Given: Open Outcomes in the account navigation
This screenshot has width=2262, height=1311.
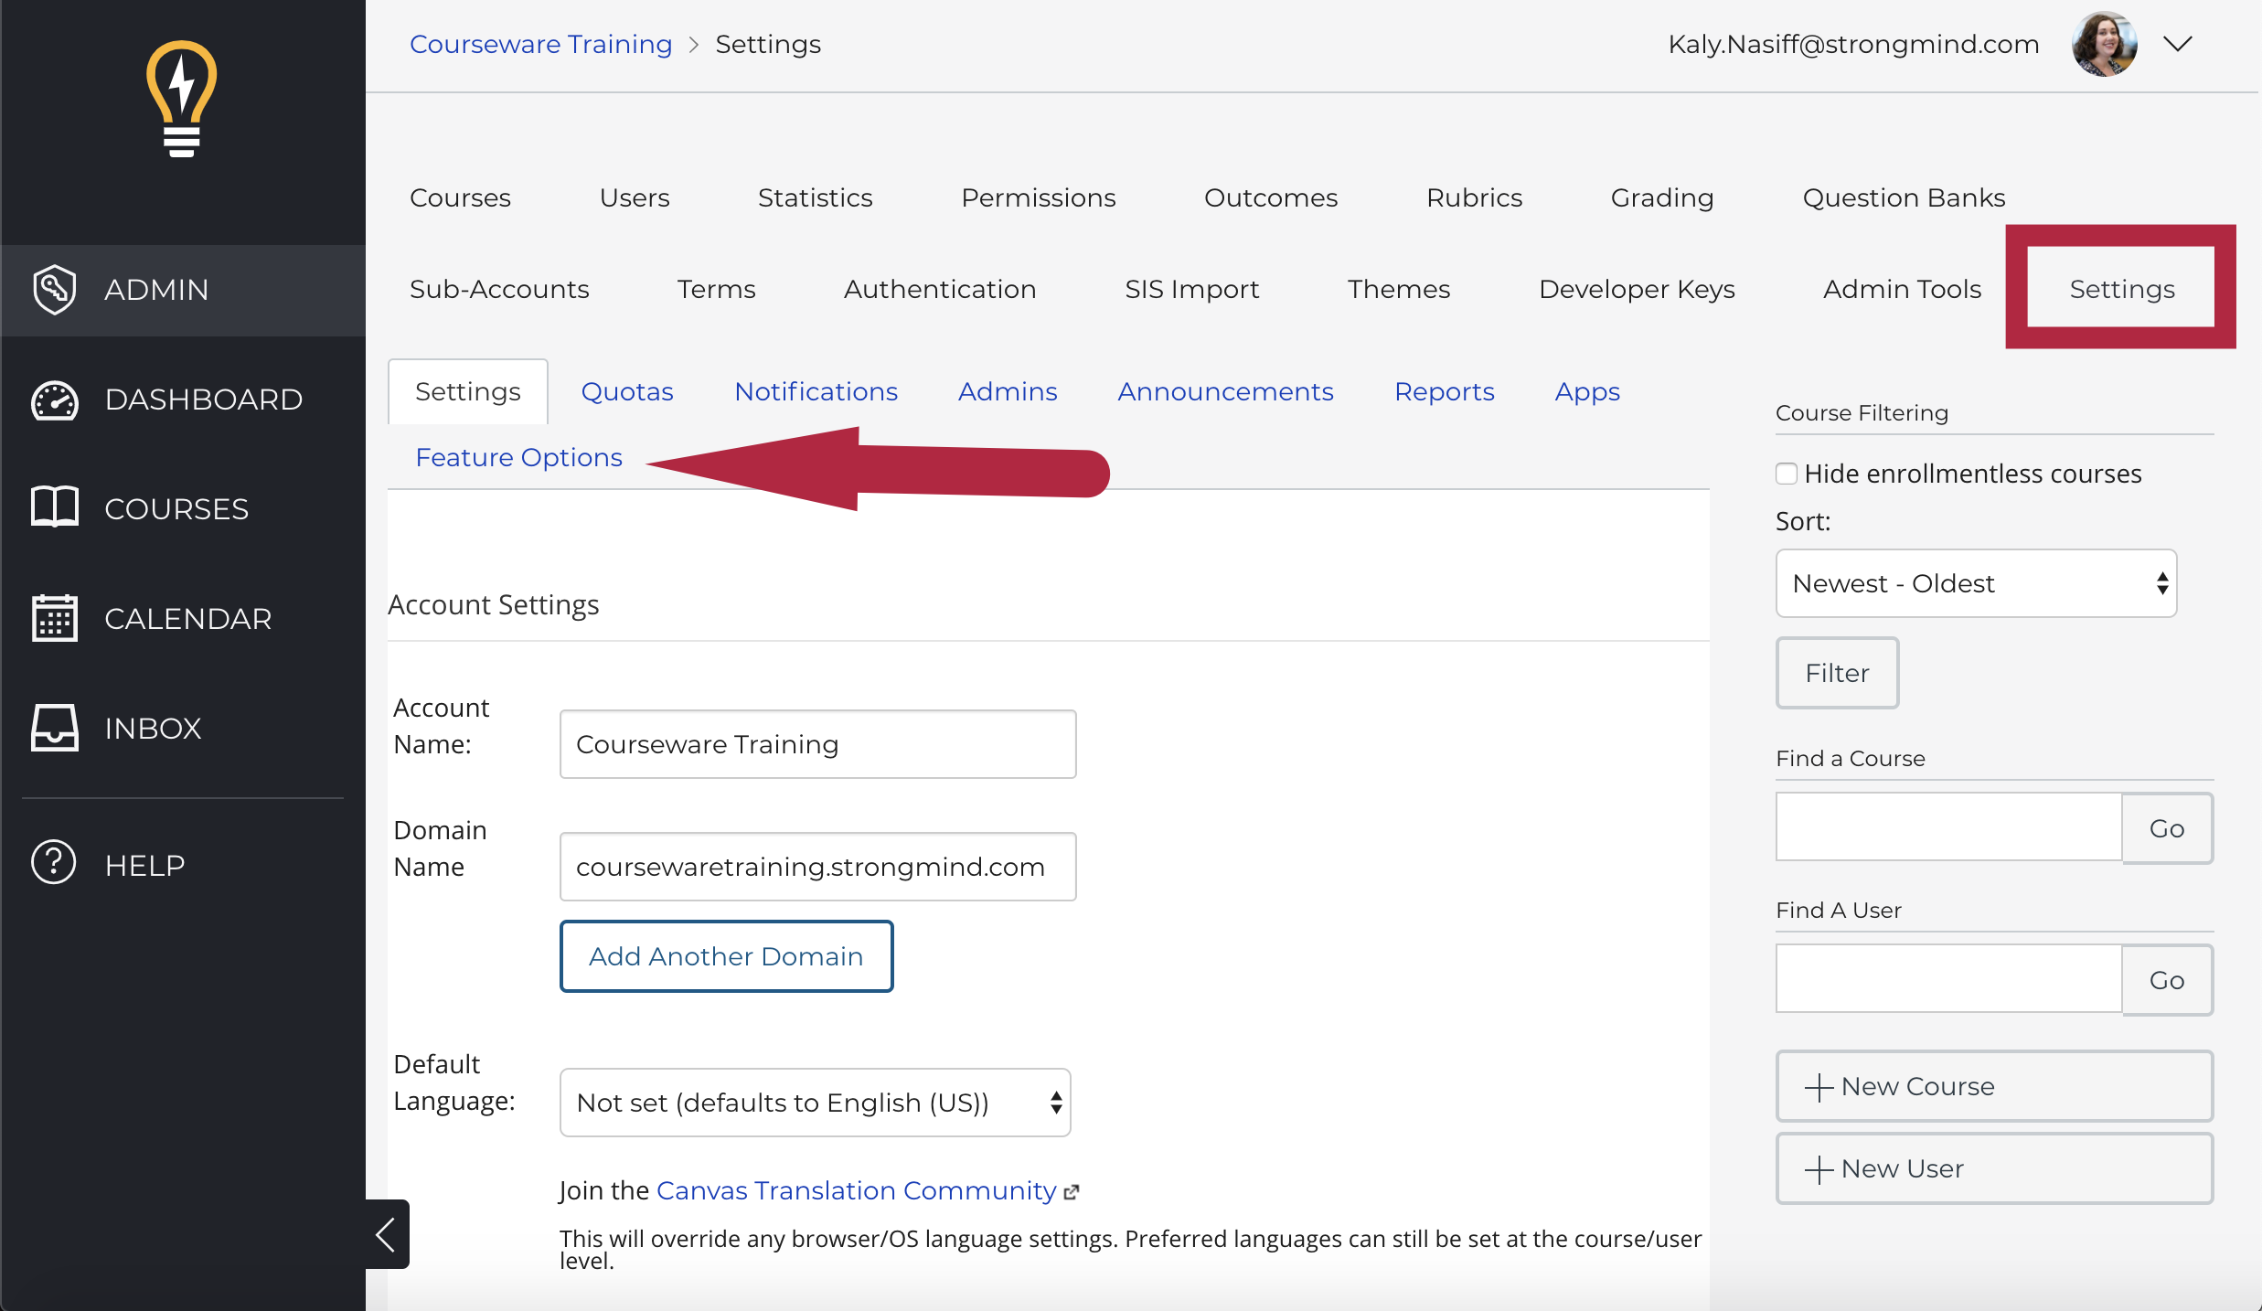Looking at the screenshot, I should (x=1271, y=197).
